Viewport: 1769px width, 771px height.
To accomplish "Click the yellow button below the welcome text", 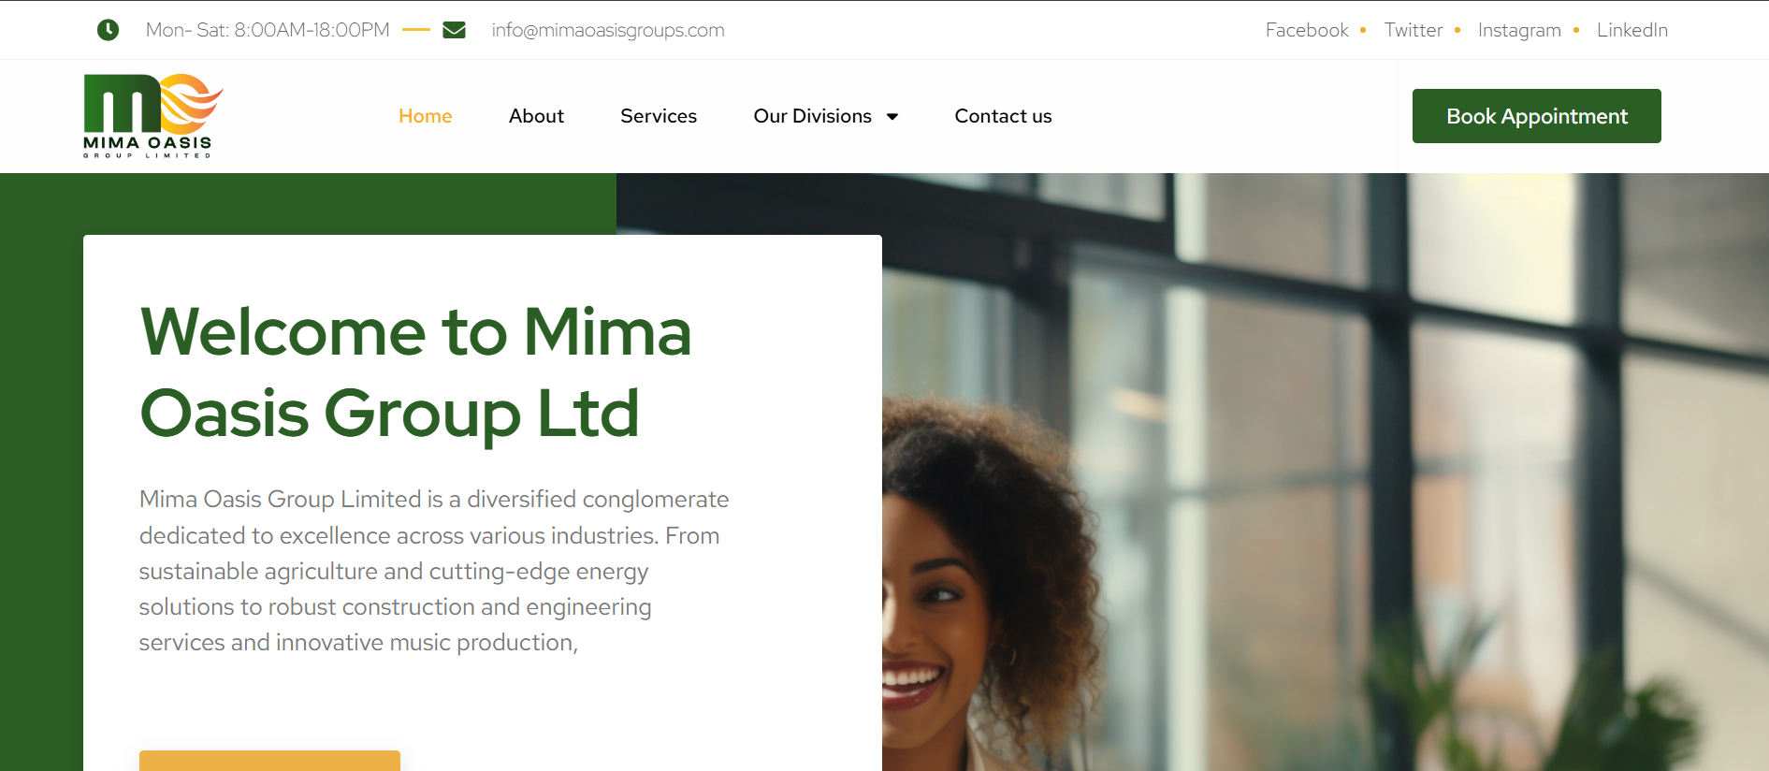I will point(269,761).
